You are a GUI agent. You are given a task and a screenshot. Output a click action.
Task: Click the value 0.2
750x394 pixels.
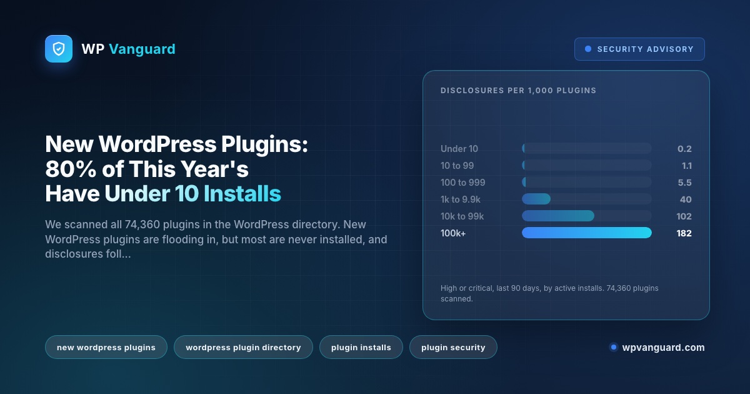click(684, 149)
